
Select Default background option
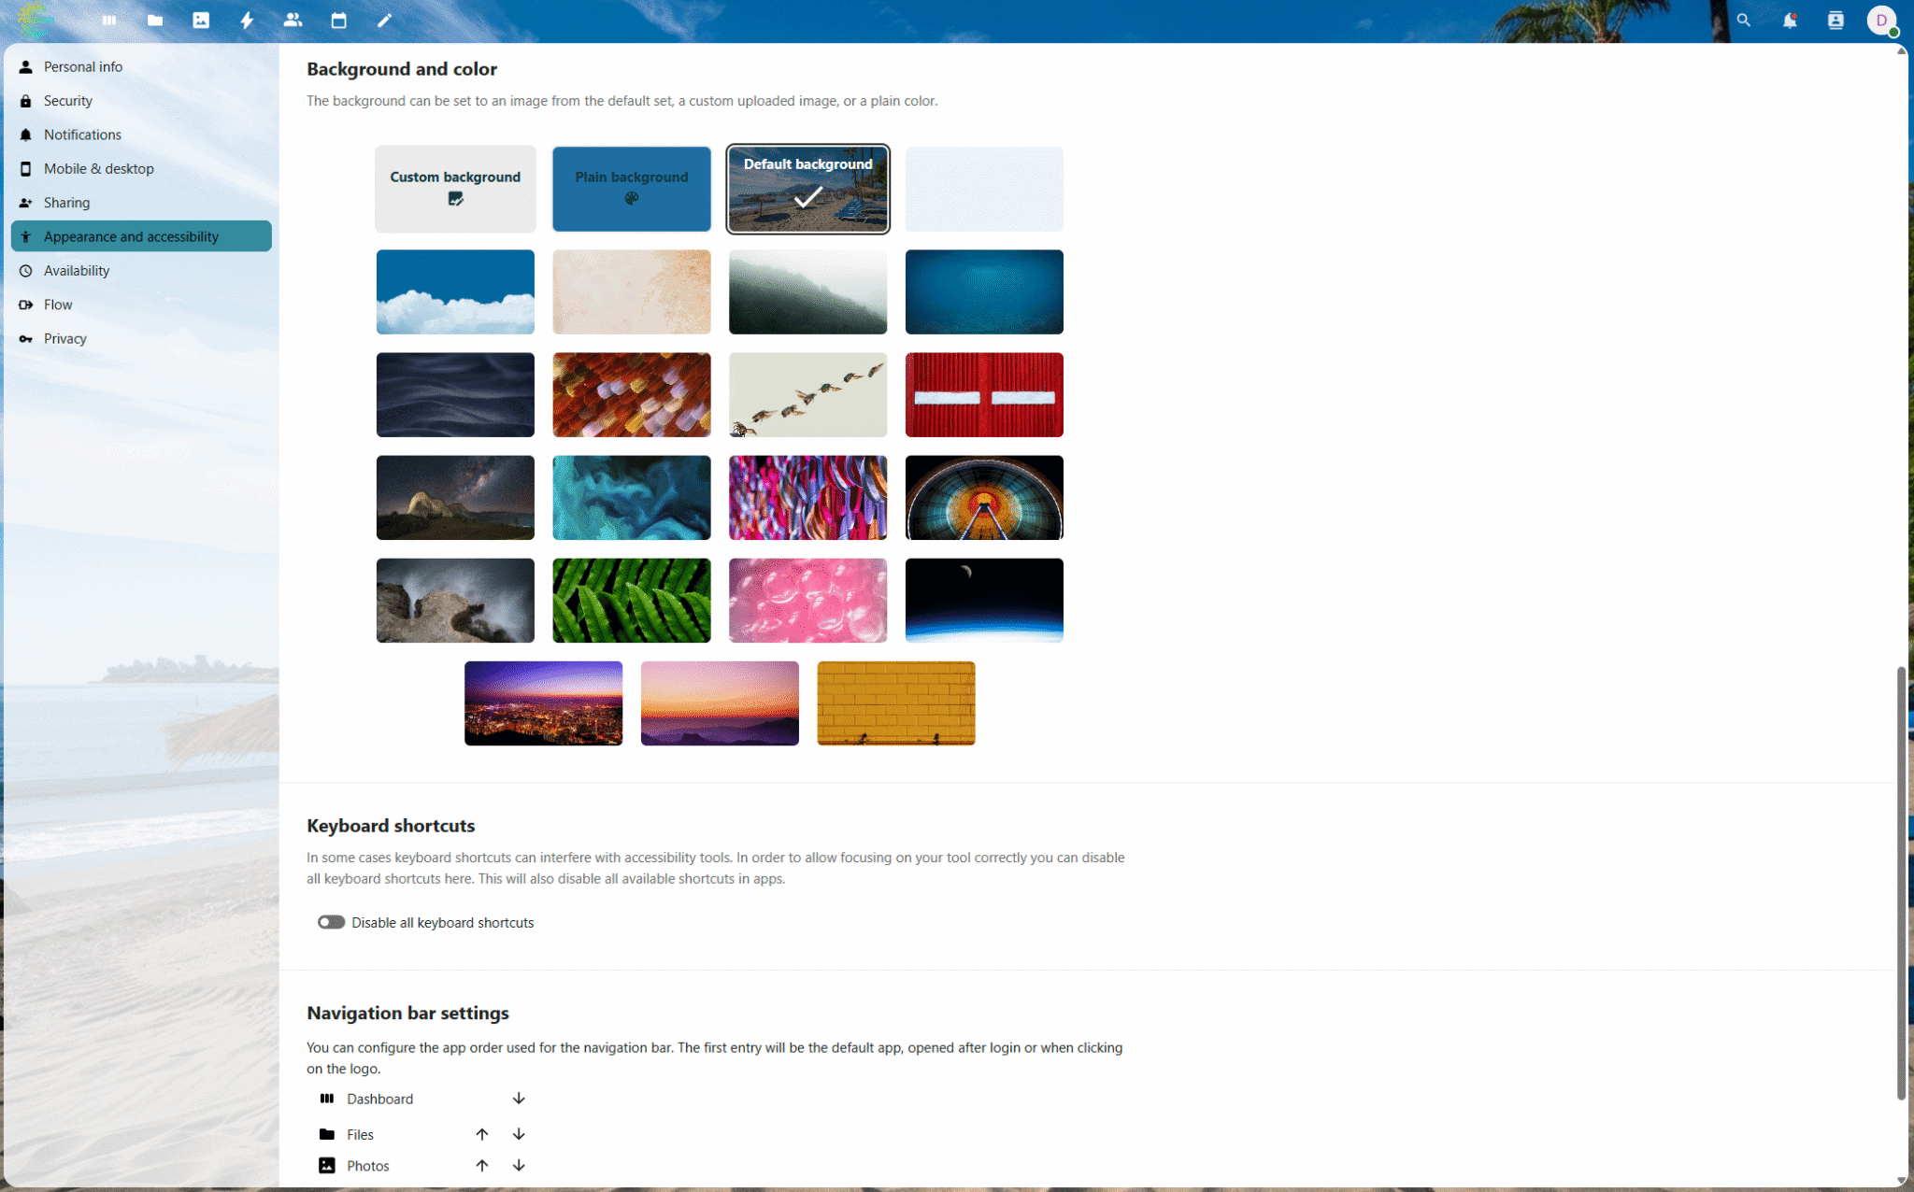[808, 189]
